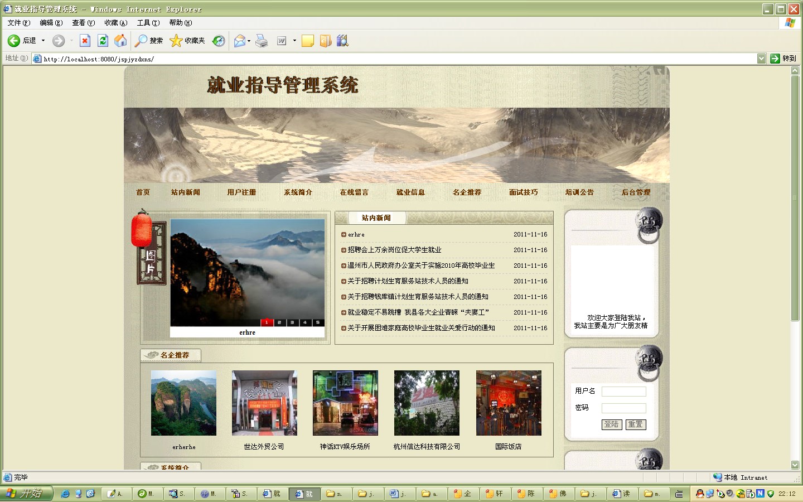Stop page loading with the red X icon
The height and width of the screenshot is (502, 803).
85,40
